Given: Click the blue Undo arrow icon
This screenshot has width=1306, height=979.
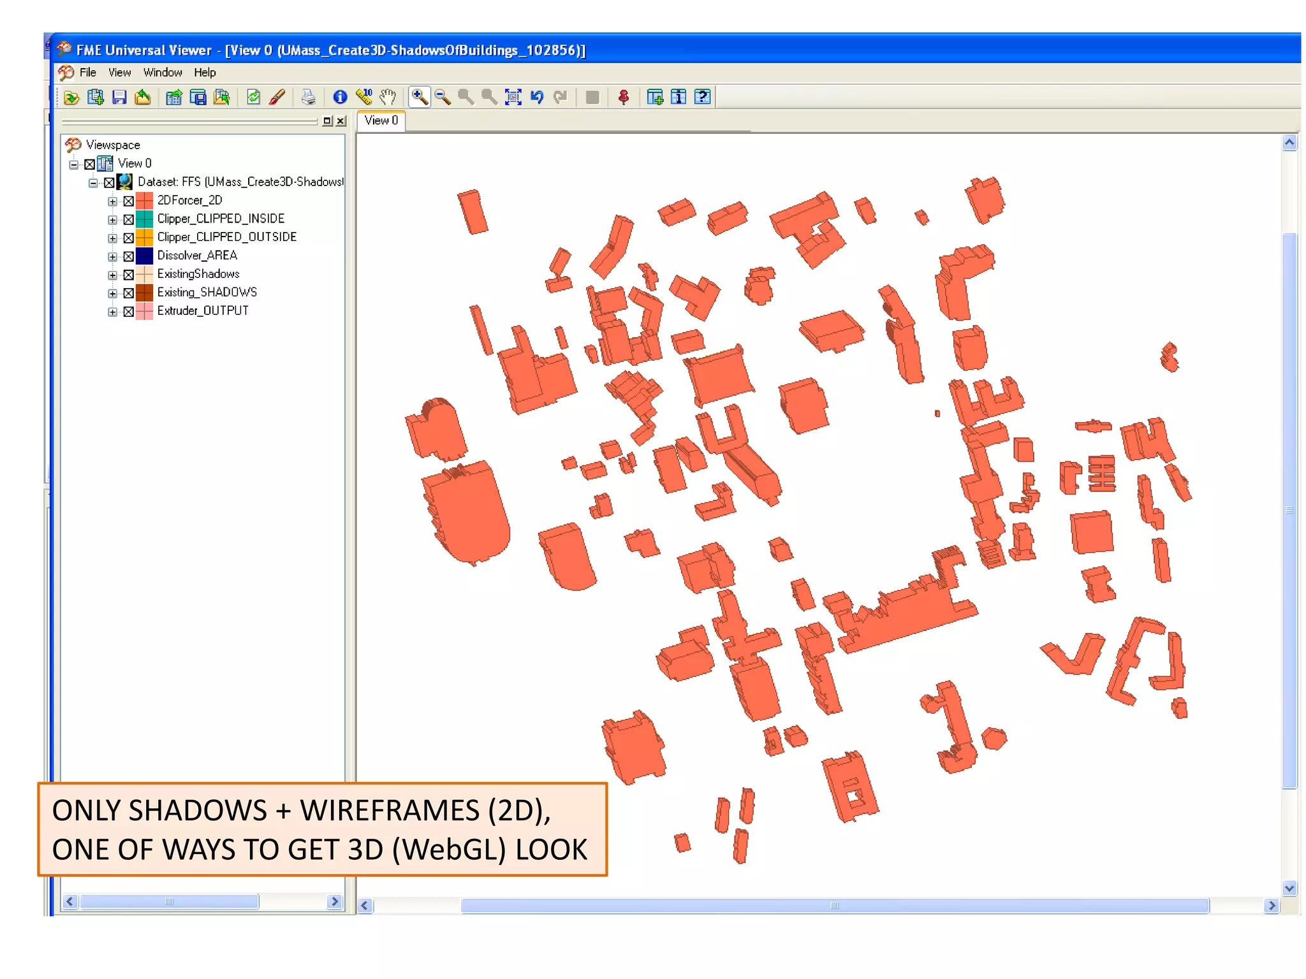Looking at the screenshot, I should coord(537,98).
